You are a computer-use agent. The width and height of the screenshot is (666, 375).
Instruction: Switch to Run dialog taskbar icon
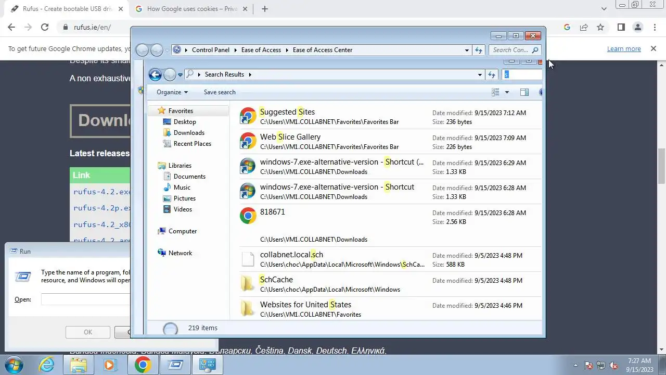pos(175,365)
